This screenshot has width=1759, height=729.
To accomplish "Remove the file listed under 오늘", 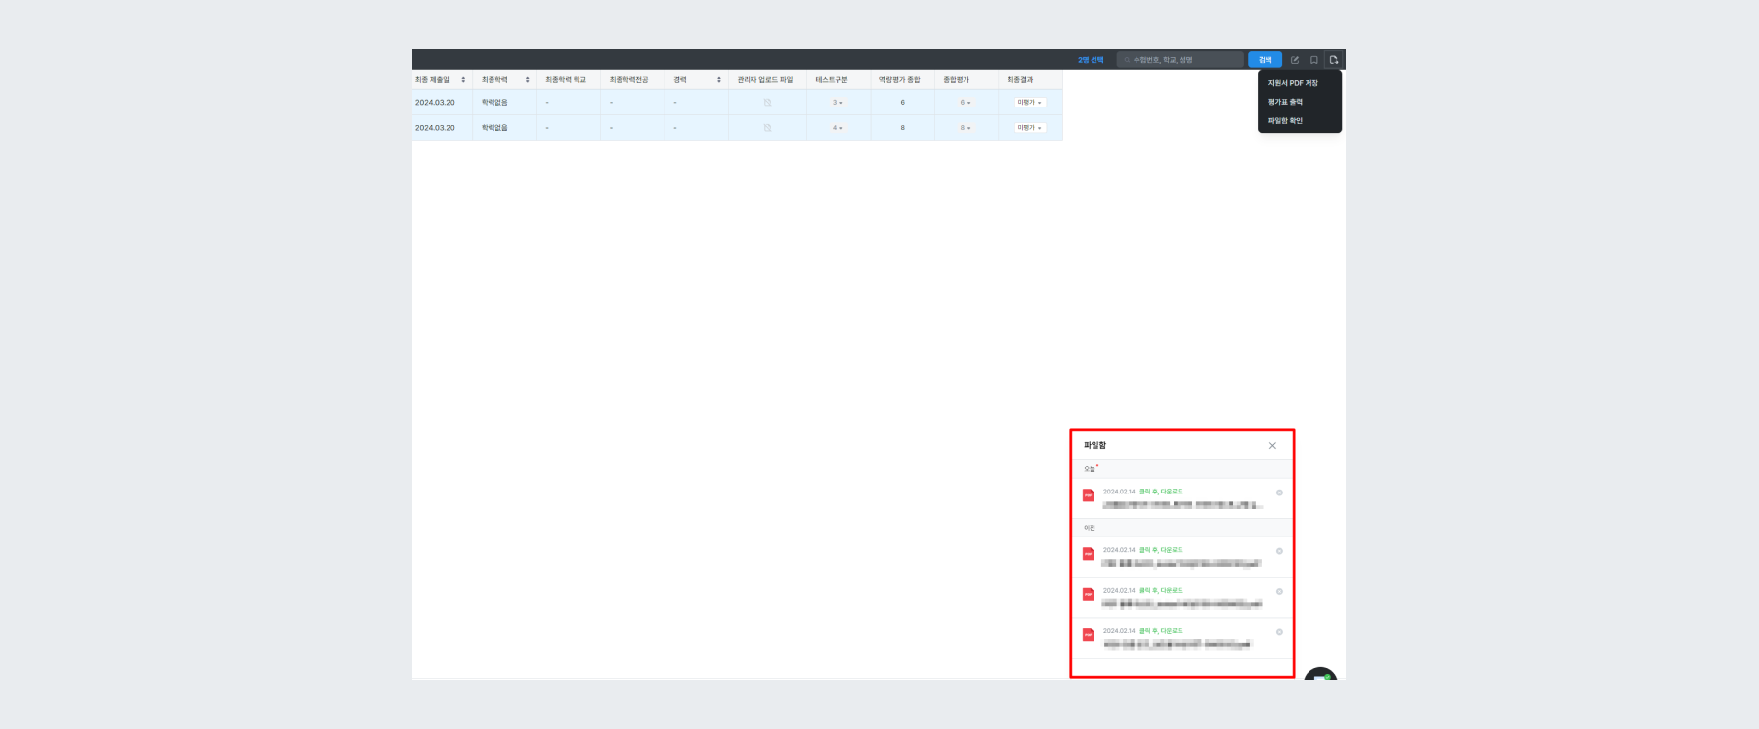I will (x=1279, y=493).
